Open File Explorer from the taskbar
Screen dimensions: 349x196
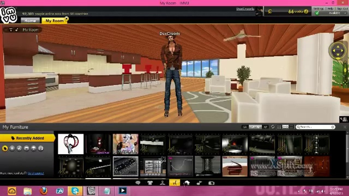point(28,191)
